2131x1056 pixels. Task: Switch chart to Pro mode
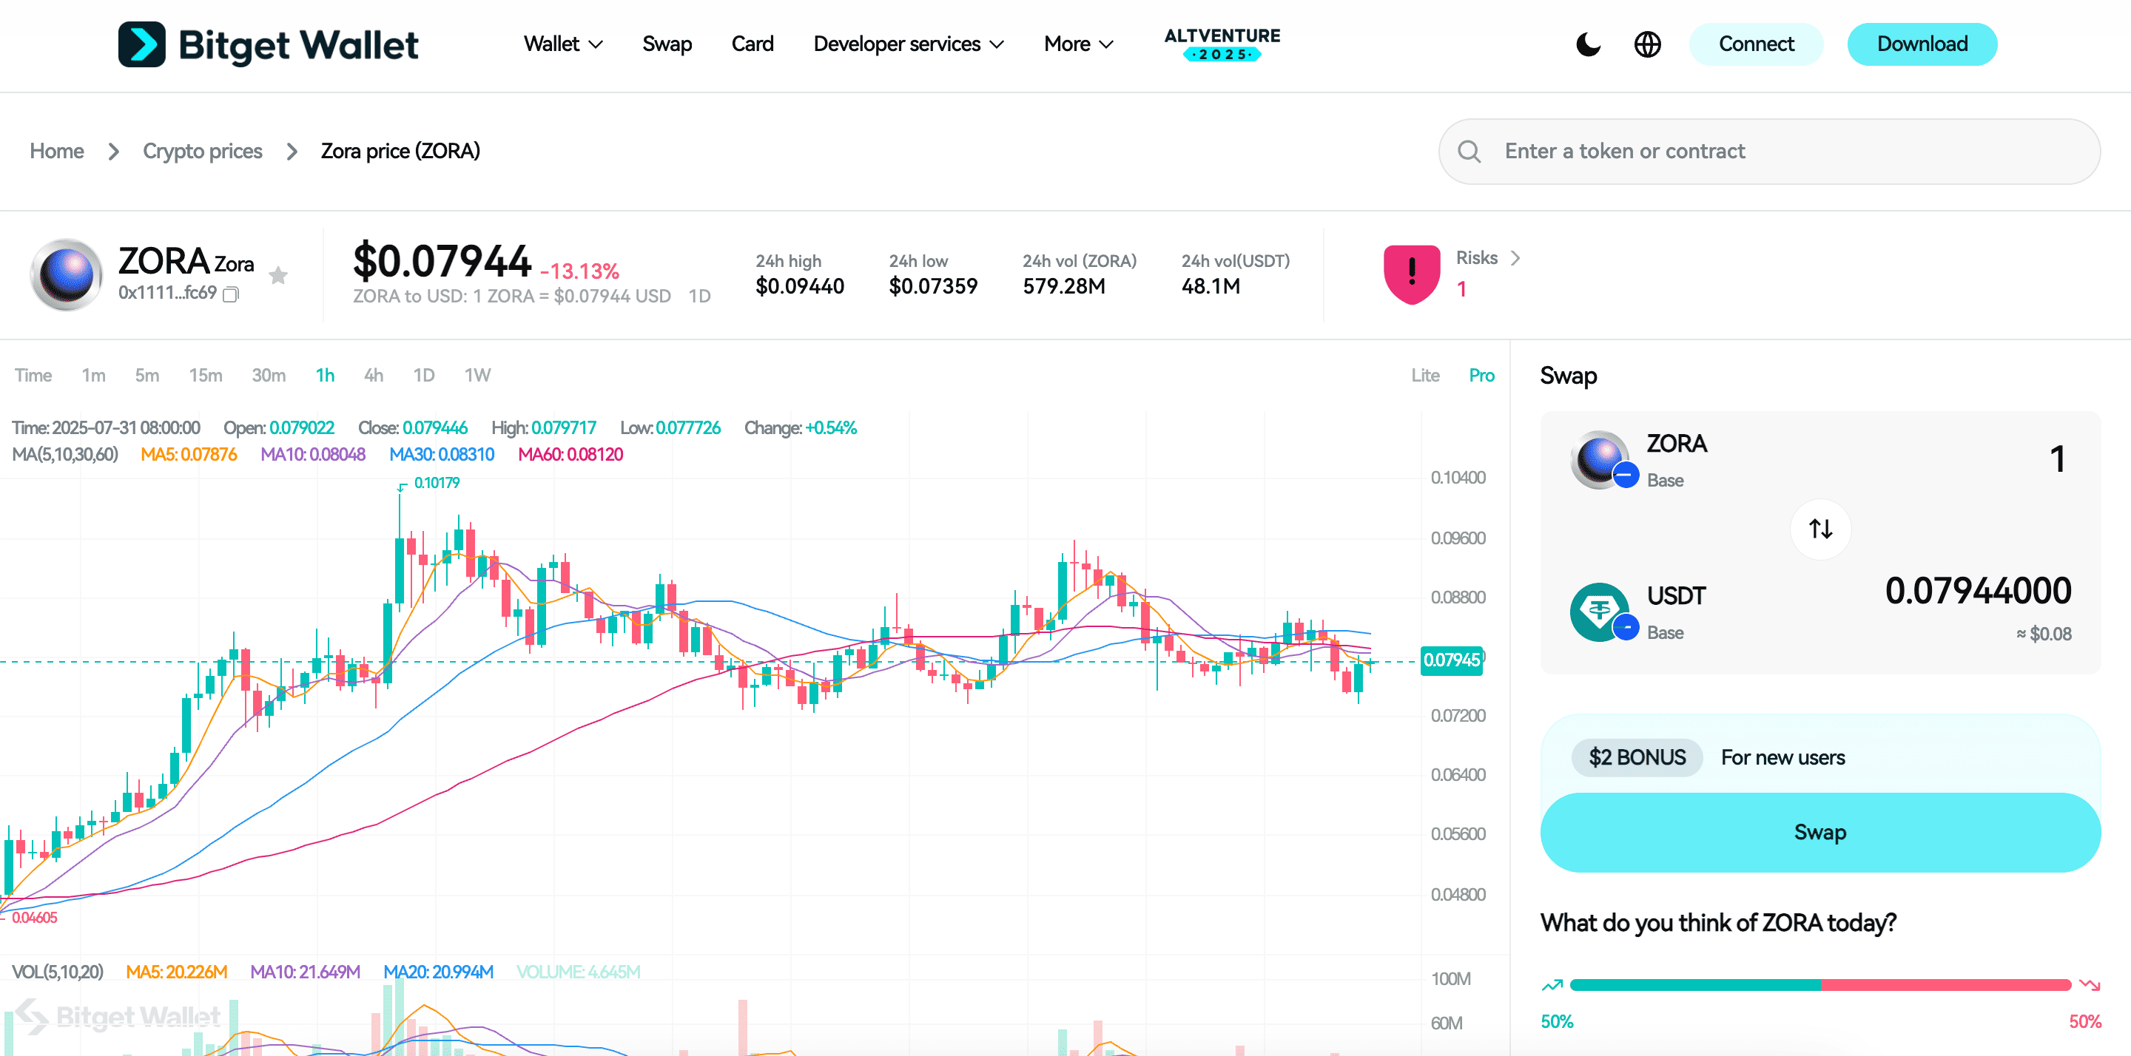pos(1481,376)
